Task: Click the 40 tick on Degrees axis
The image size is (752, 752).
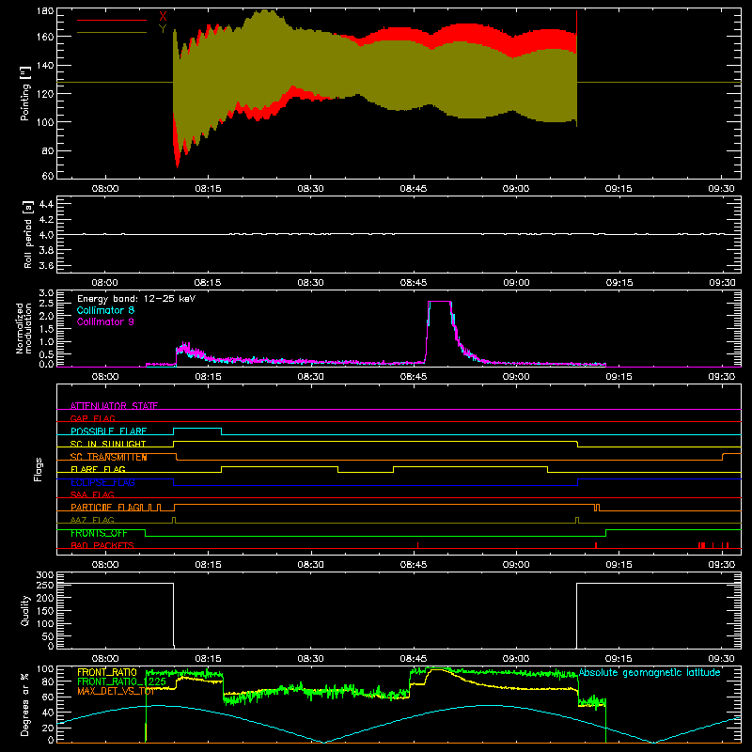Action: tap(48, 713)
